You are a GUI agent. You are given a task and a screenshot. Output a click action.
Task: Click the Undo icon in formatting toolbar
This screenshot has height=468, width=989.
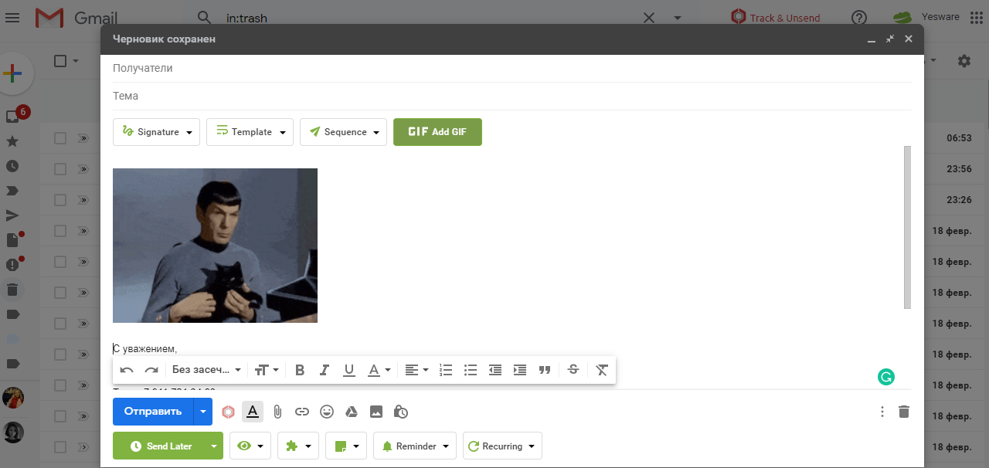[x=127, y=370]
